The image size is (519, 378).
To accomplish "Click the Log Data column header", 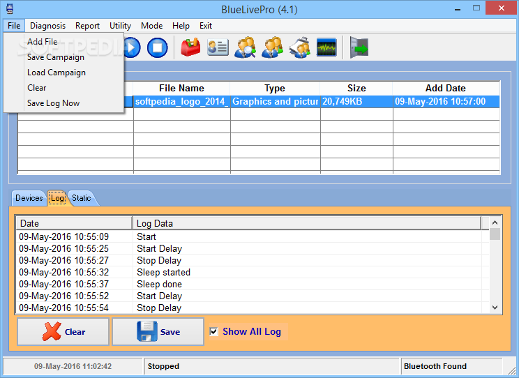I will [306, 223].
